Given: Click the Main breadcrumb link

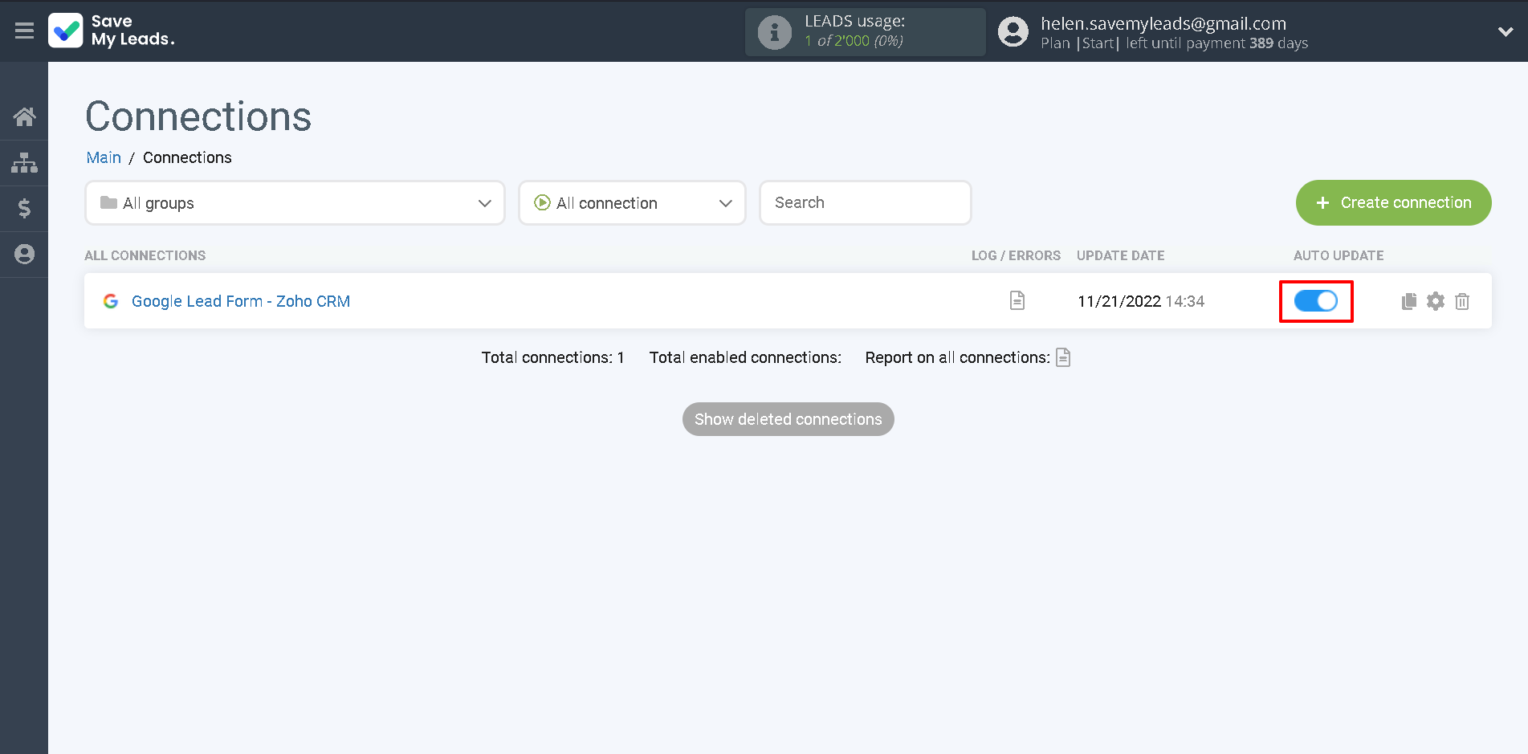Looking at the screenshot, I should [x=104, y=157].
